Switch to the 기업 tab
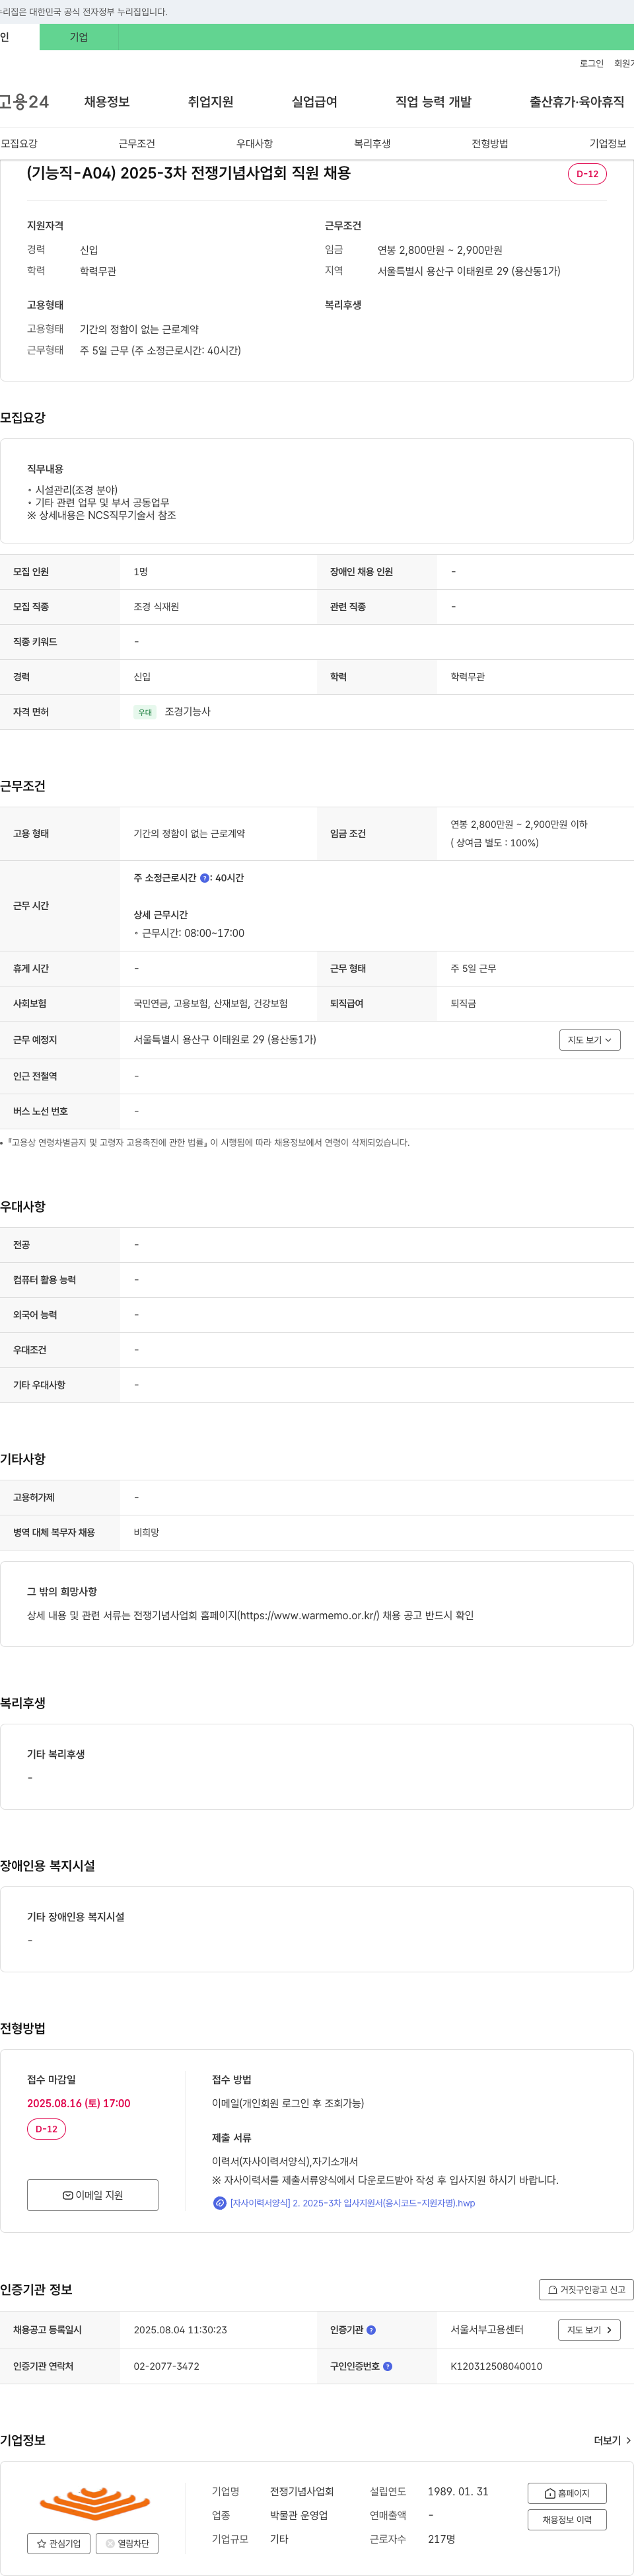This screenshot has height=2576, width=634. [x=79, y=37]
